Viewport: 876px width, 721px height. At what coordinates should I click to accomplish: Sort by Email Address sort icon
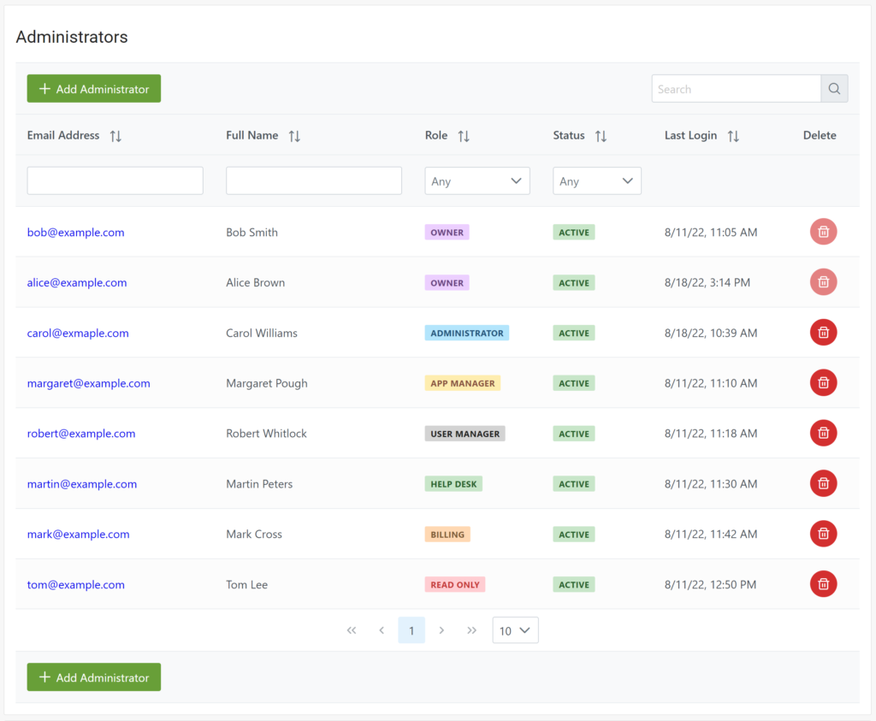pyautogui.click(x=115, y=136)
